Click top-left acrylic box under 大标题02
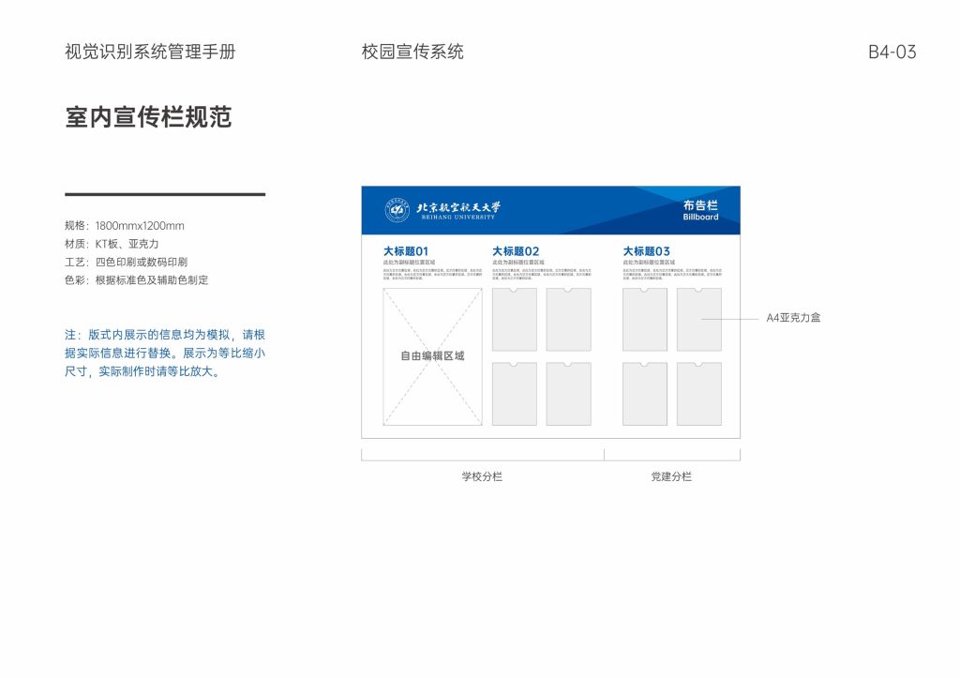 pos(515,320)
